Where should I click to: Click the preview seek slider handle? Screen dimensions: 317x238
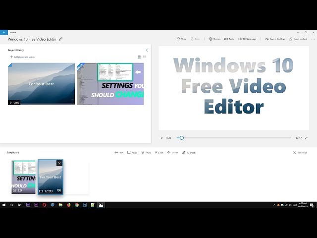(182, 138)
